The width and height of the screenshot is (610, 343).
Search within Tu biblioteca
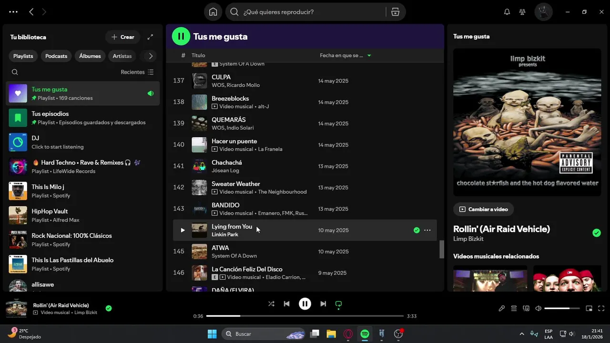(x=15, y=72)
